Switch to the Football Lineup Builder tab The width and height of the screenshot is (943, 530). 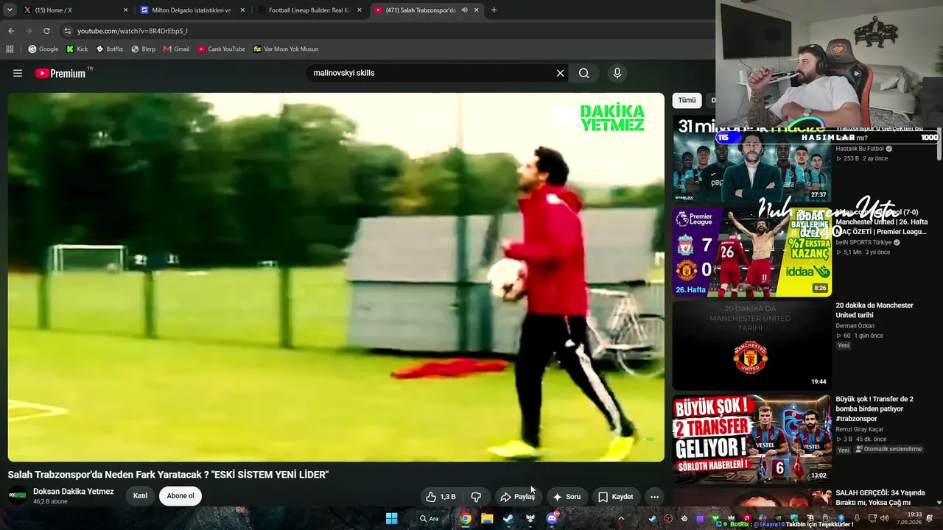click(310, 10)
